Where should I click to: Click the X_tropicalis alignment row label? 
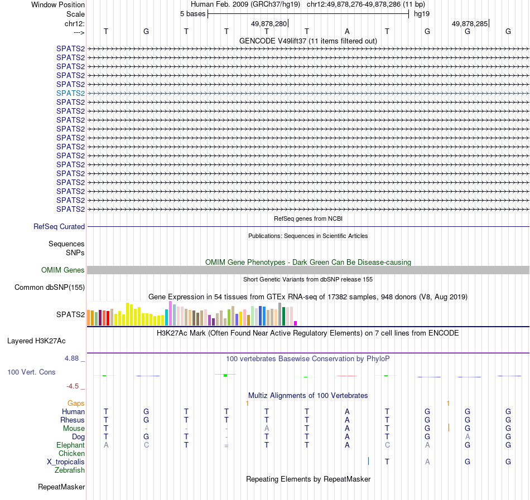[66, 462]
